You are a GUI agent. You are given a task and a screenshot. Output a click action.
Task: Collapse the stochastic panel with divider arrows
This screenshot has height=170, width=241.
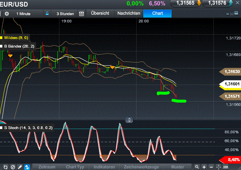click(x=130, y=120)
